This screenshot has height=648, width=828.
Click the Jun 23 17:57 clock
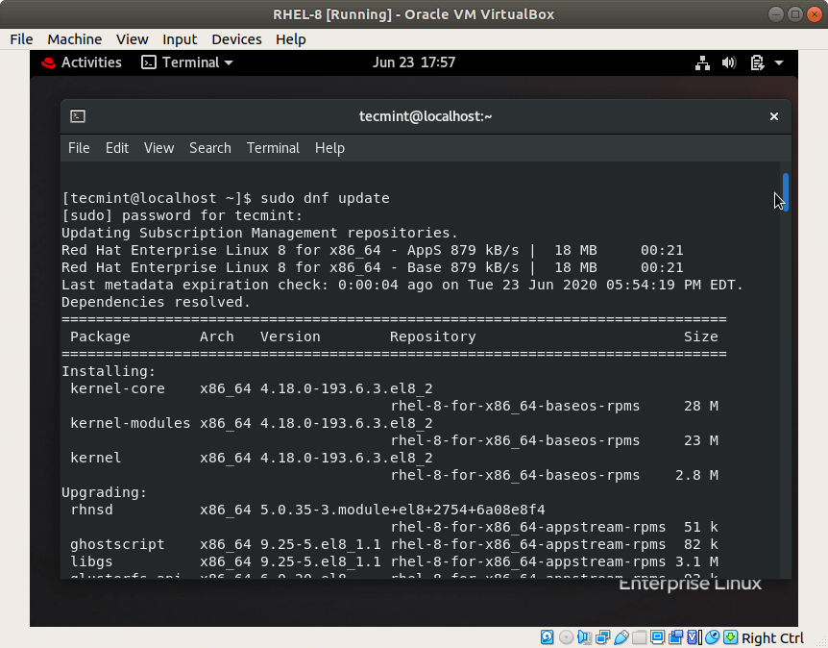(x=413, y=62)
